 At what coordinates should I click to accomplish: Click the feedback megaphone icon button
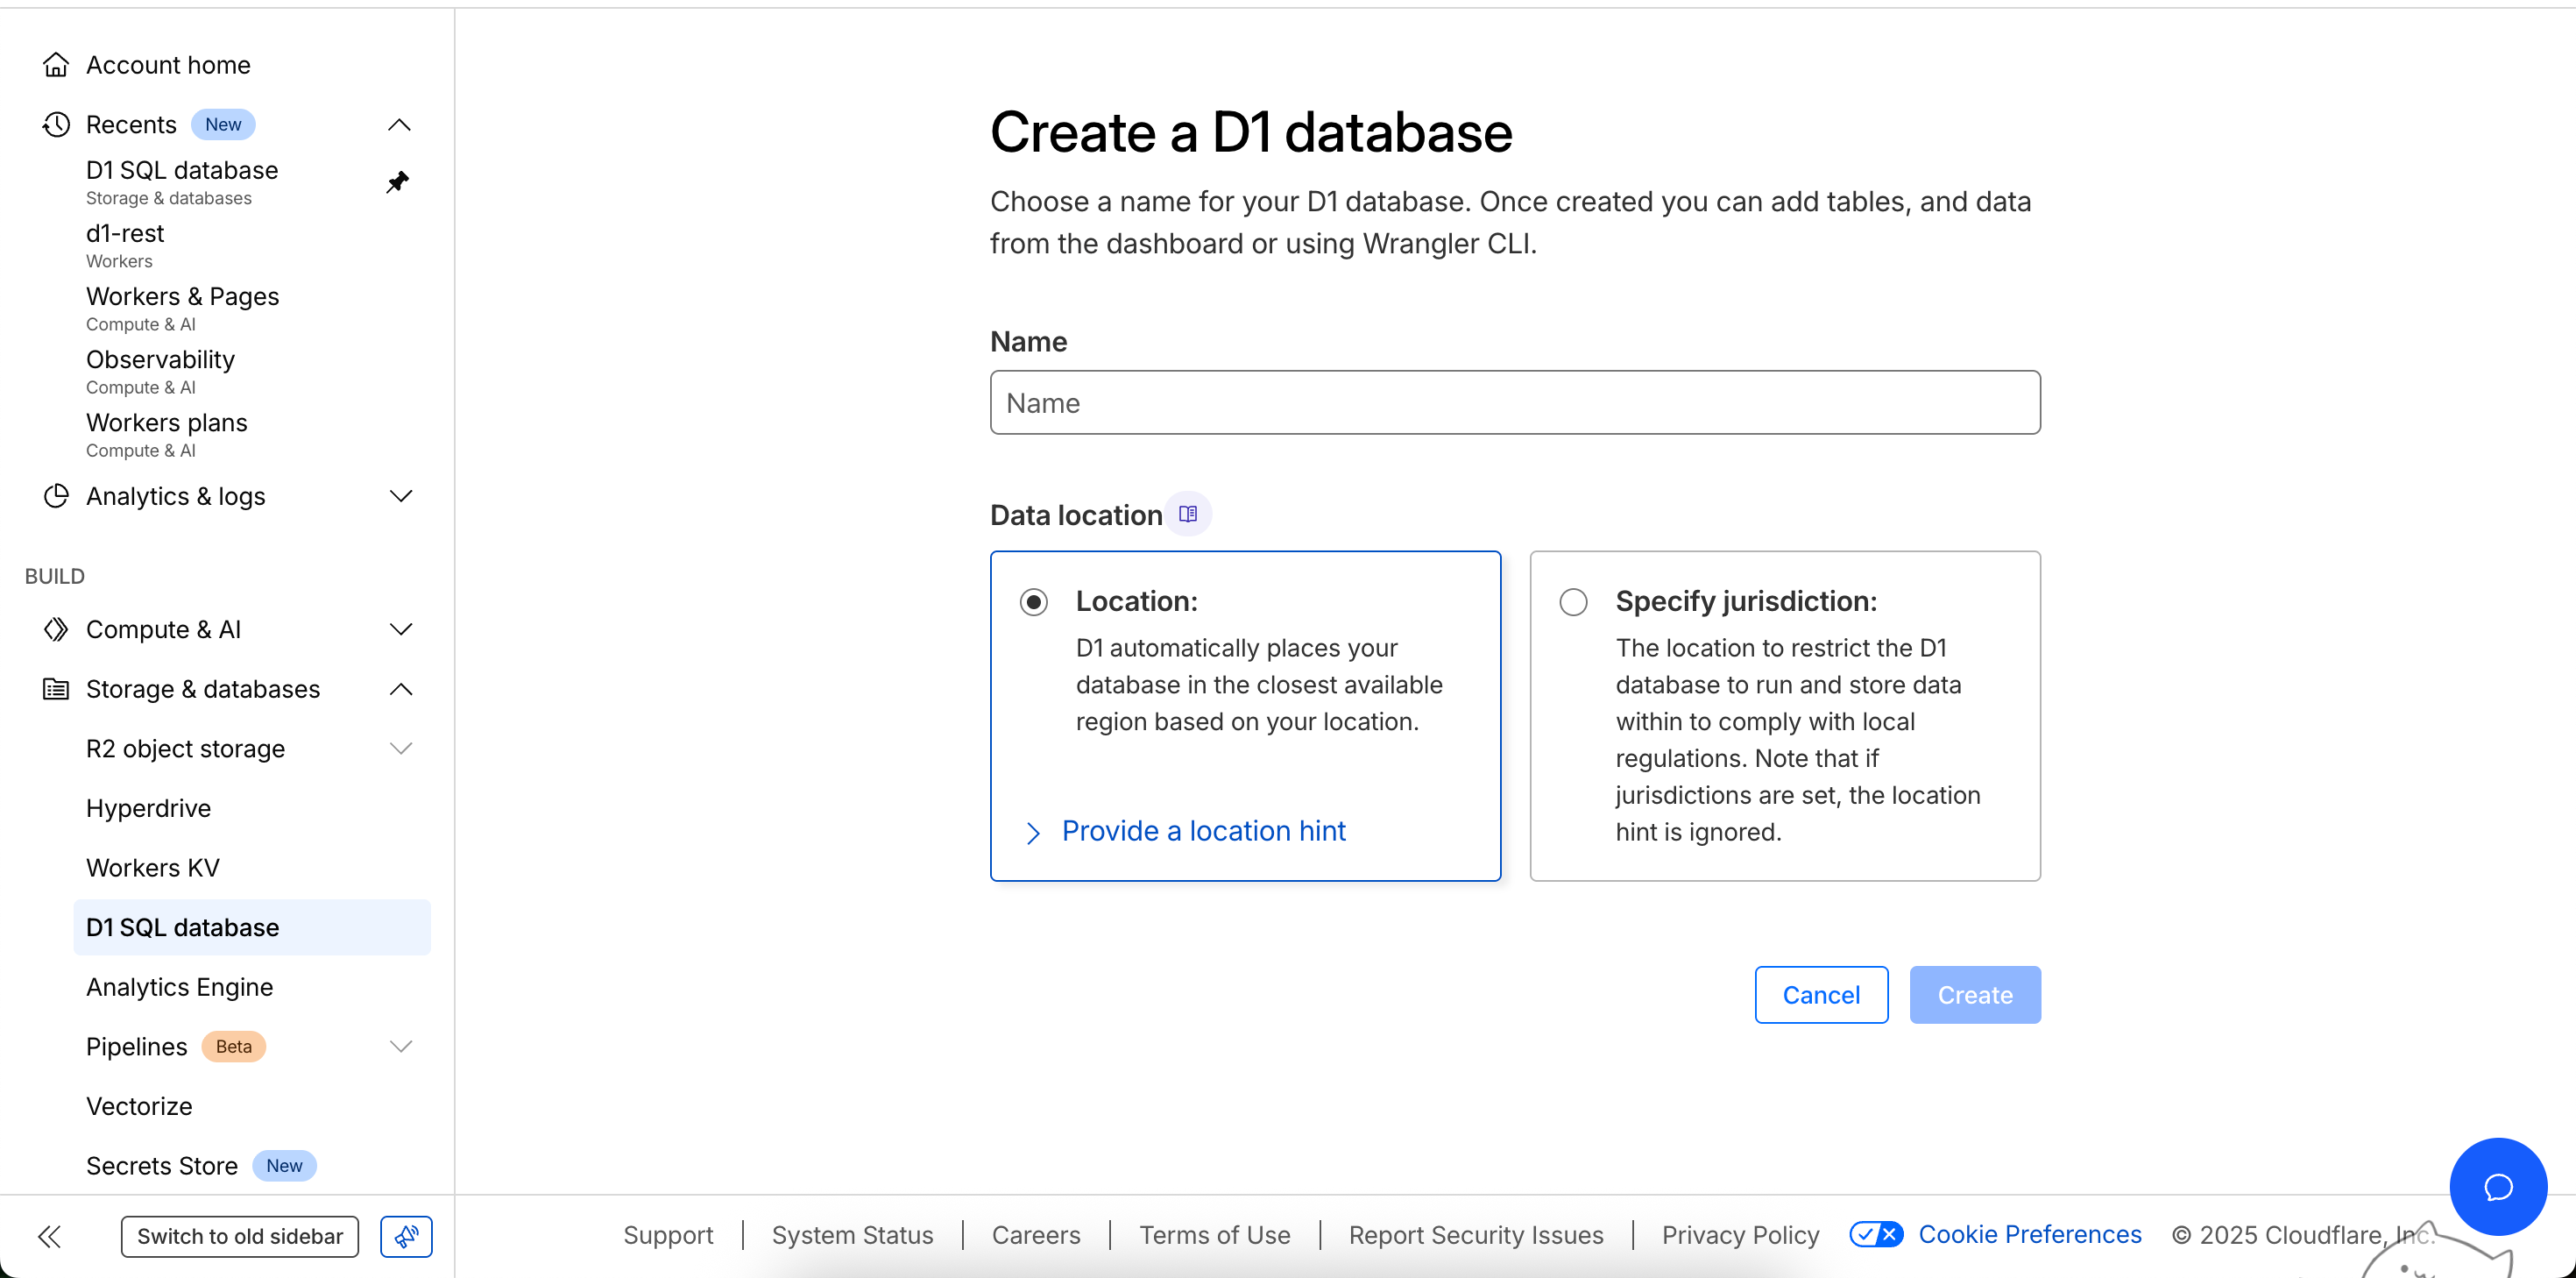pyautogui.click(x=406, y=1236)
